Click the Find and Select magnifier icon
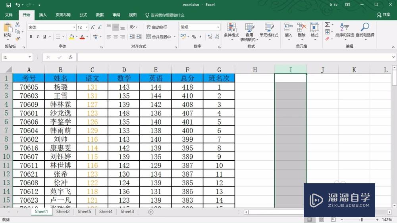 click(365, 27)
